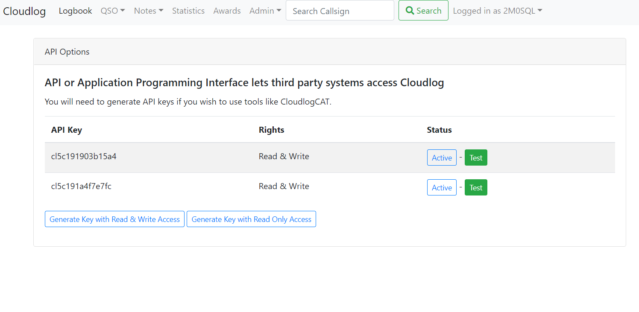Open the Statistics page
639x312 pixels.
click(x=188, y=11)
